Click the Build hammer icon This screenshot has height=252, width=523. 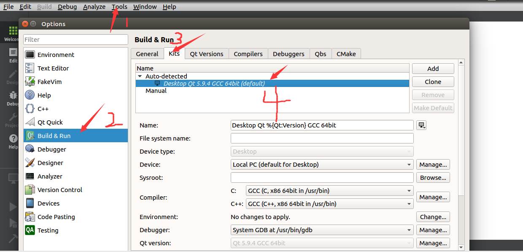(13, 239)
